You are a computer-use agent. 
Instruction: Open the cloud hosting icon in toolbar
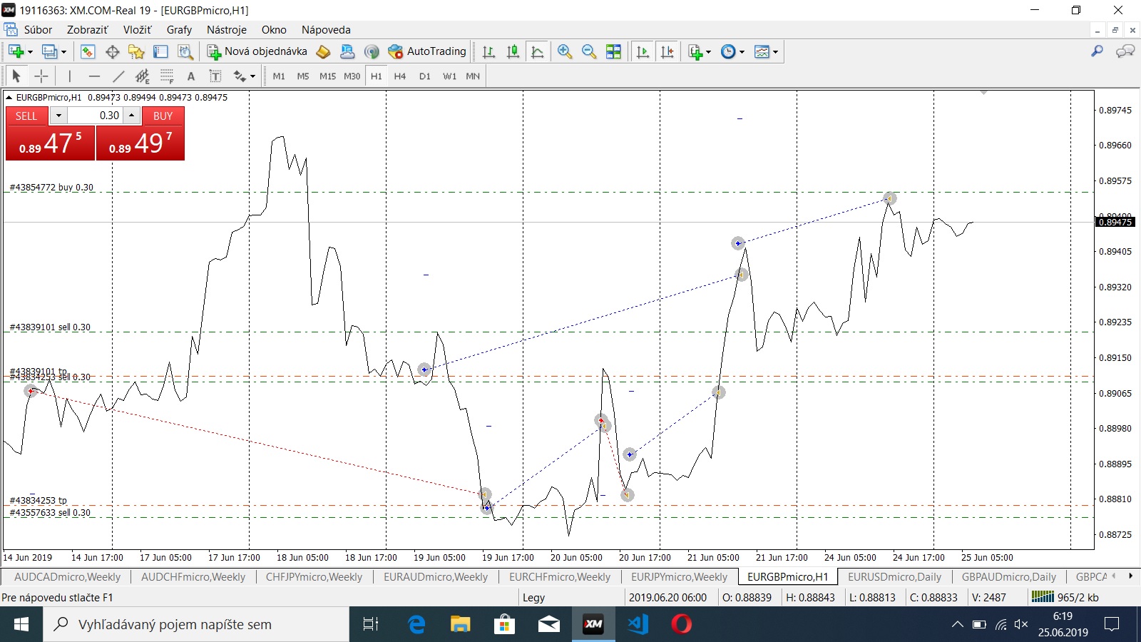click(347, 51)
